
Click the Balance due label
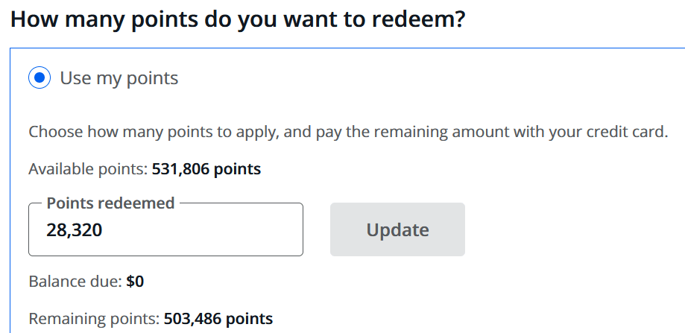point(75,282)
